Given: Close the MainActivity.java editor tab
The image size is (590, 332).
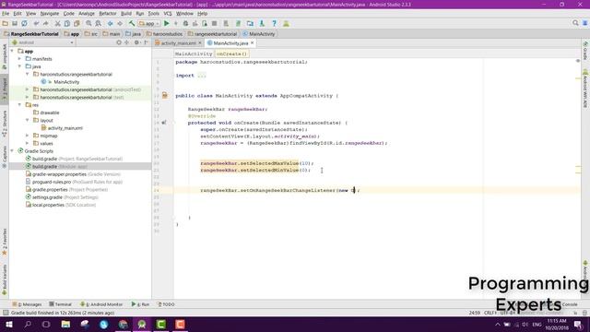Looking at the screenshot, I should 253,43.
